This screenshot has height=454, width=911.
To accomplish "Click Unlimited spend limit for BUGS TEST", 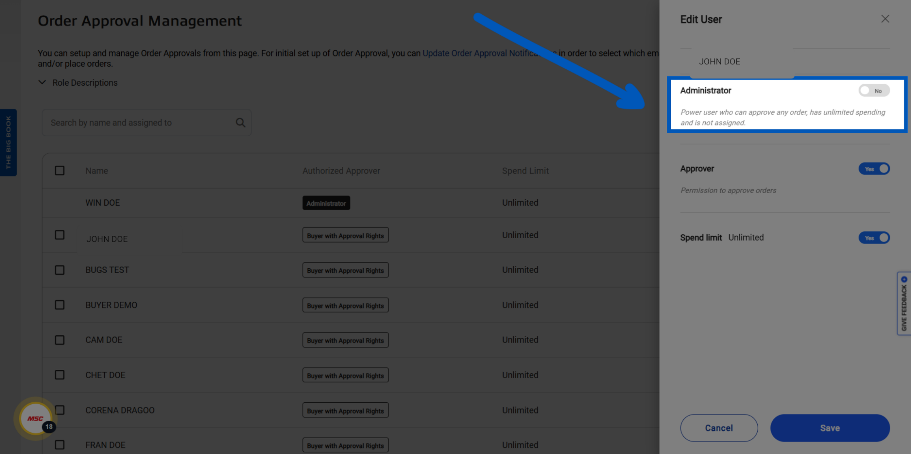I will pyautogui.click(x=520, y=270).
